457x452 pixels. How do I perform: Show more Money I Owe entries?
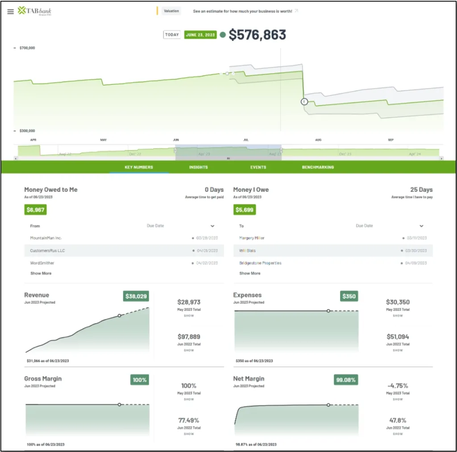[250, 274]
